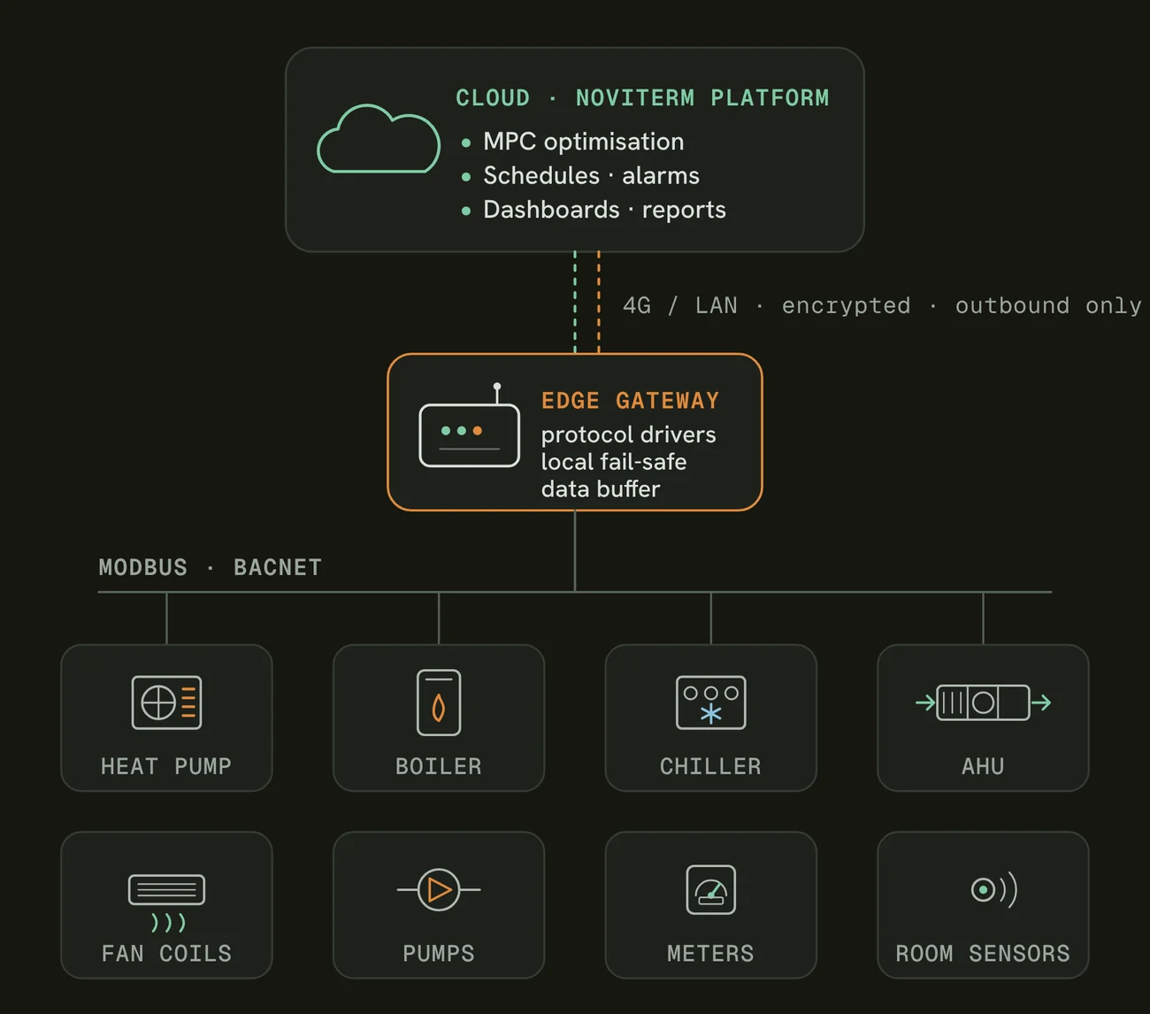Select the "MODBUS · BACNET" bus label
Image resolution: width=1150 pixels, height=1014 pixels.
[211, 567]
